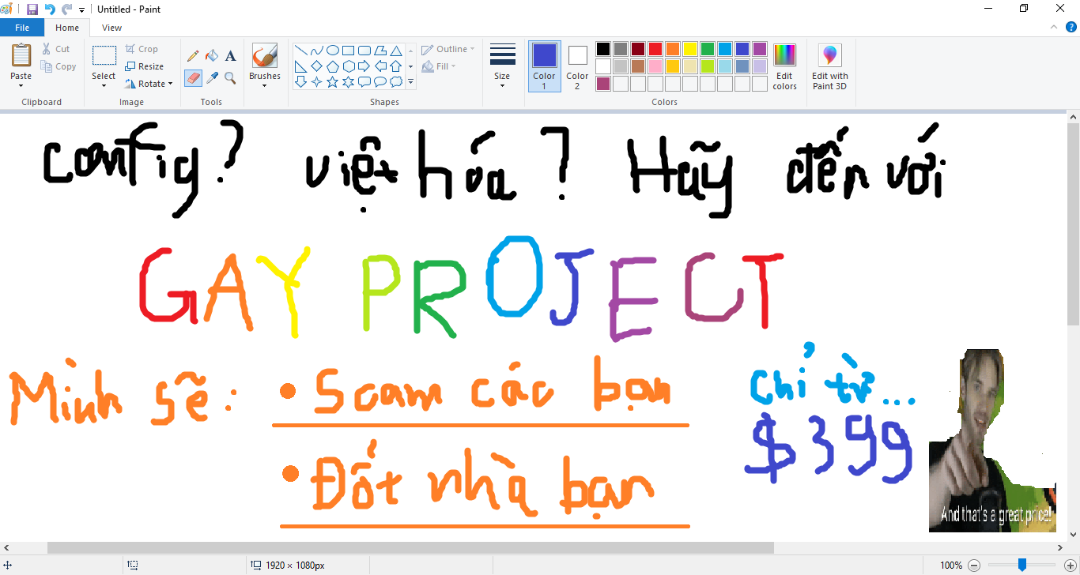
Task: Open Customize Quick Access Toolbar dropdown
Action: pyautogui.click(x=81, y=10)
